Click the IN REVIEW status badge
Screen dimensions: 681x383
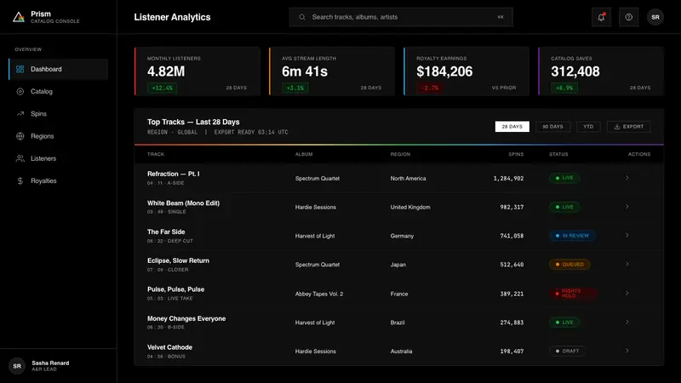[x=572, y=236]
